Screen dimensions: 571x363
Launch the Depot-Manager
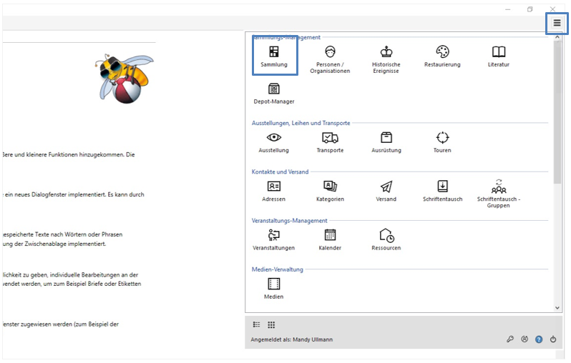point(274,93)
